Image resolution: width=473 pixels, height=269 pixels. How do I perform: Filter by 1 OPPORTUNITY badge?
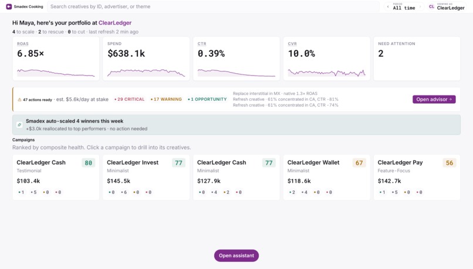207,100
